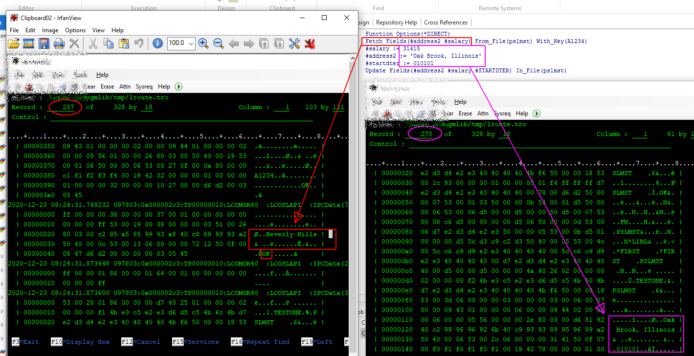694x356 pixels.
Task: Click Sysreq in the right emulator keypad bar
Action: [x=502, y=113]
